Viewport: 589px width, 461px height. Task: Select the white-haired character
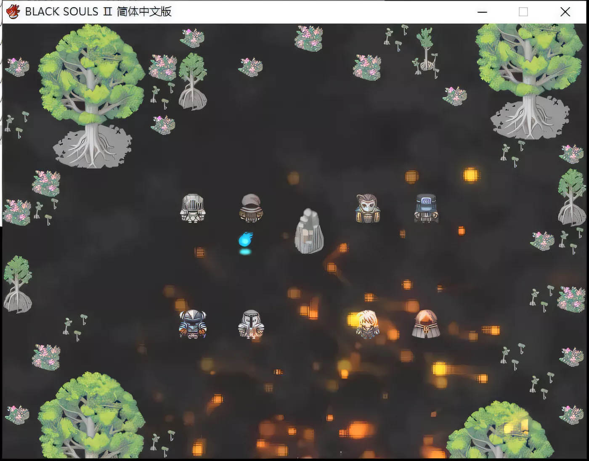(x=367, y=324)
